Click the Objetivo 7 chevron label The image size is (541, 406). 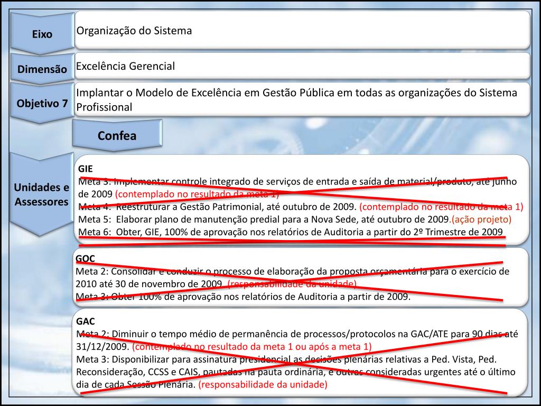(x=42, y=103)
